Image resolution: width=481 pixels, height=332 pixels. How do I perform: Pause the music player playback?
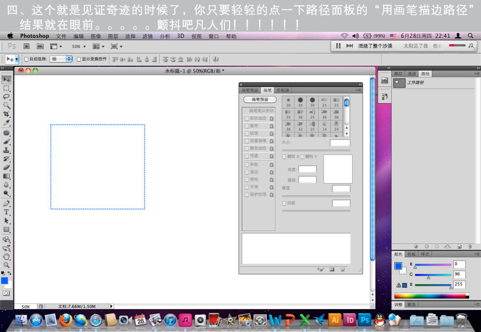click(338, 45)
